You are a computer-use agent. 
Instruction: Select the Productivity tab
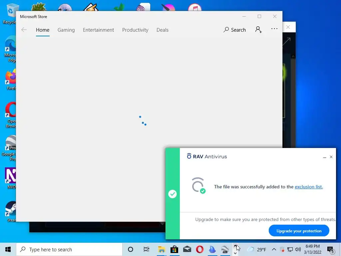coord(135,30)
